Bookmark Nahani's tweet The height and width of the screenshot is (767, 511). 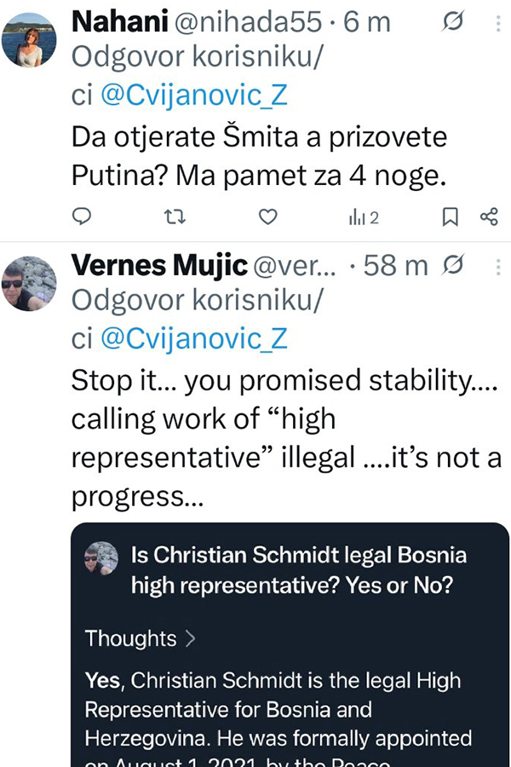pos(450,217)
